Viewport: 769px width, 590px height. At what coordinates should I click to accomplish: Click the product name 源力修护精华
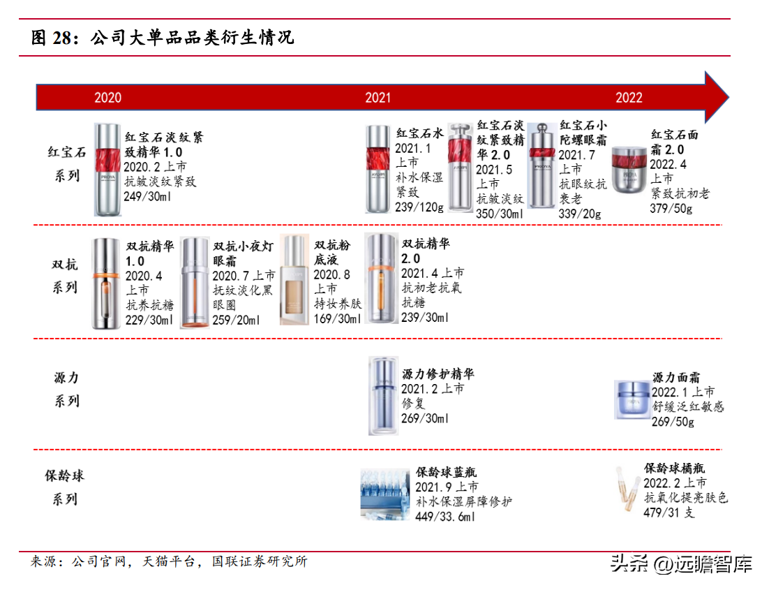point(438,374)
